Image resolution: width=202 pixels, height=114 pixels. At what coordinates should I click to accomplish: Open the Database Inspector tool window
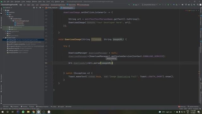pyautogui.click(x=42, y=107)
